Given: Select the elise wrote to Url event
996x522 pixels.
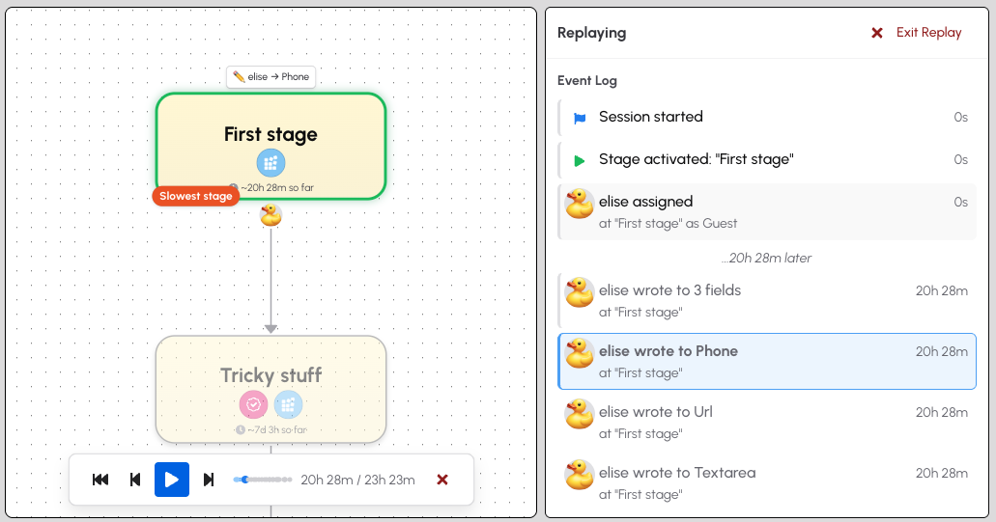Looking at the screenshot, I should click(767, 423).
